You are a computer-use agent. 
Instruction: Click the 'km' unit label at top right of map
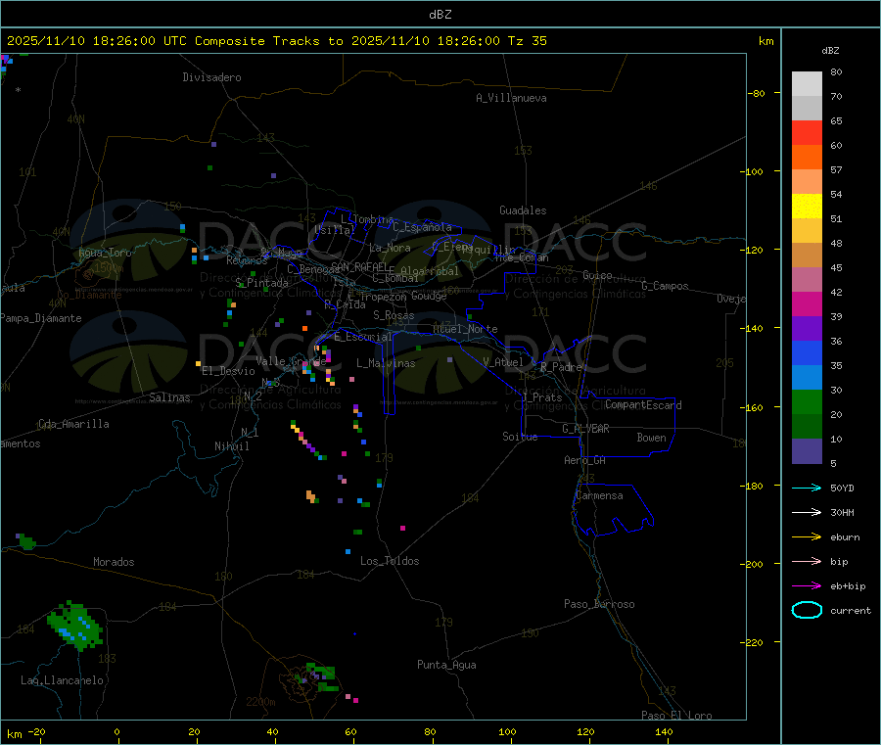pyautogui.click(x=765, y=41)
